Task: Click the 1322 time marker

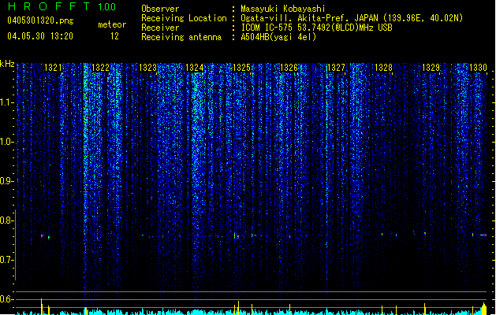Action: 100,68
